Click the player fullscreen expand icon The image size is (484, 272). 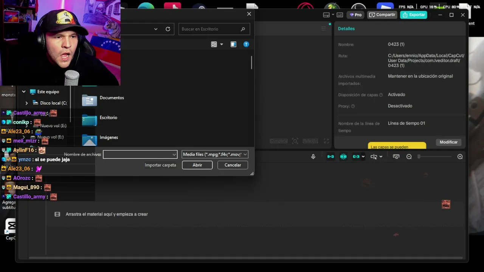click(x=326, y=141)
